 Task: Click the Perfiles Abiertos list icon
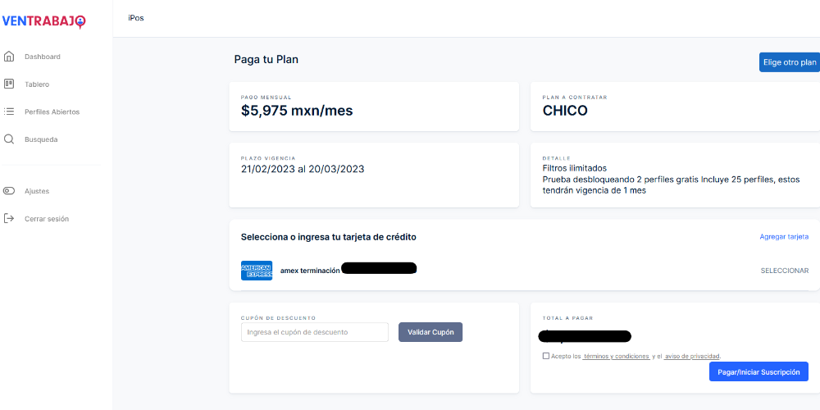coord(9,112)
